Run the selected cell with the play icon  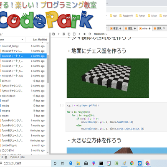click(x=79, y=34)
